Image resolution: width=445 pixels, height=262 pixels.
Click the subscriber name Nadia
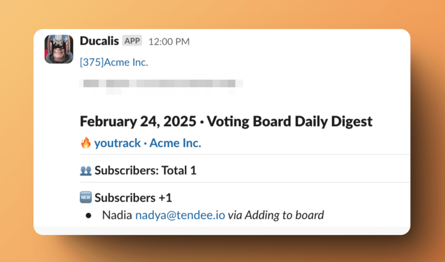[117, 215]
